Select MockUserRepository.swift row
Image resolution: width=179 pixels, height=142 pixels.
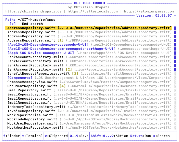[x=89, y=123]
